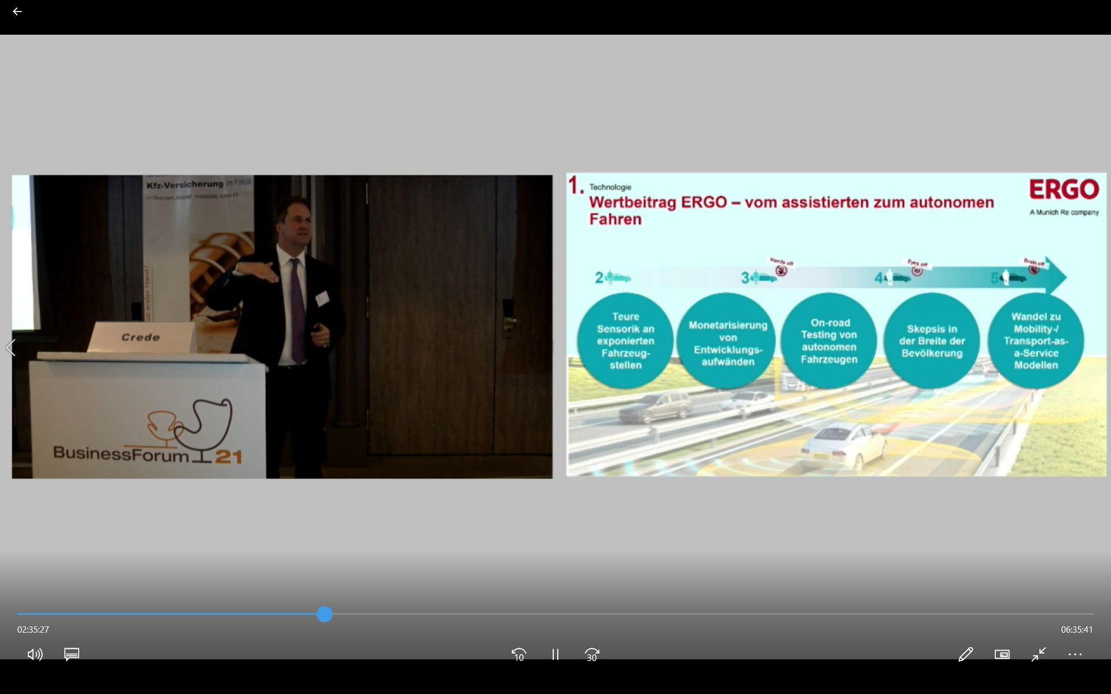The height and width of the screenshot is (694, 1111).
Task: Exit full screen mode
Action: point(1039,654)
